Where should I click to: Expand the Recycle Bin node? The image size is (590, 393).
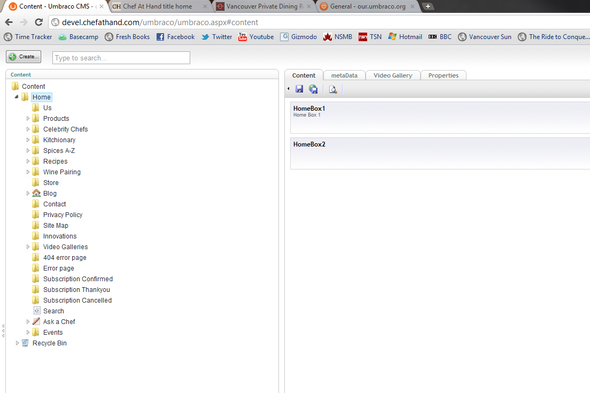(17, 343)
